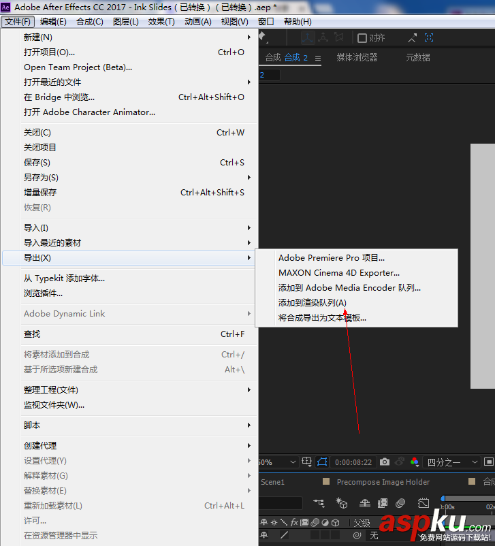Click the 0:00:08:22 current time display
The height and width of the screenshot is (546, 495).
pyautogui.click(x=353, y=462)
